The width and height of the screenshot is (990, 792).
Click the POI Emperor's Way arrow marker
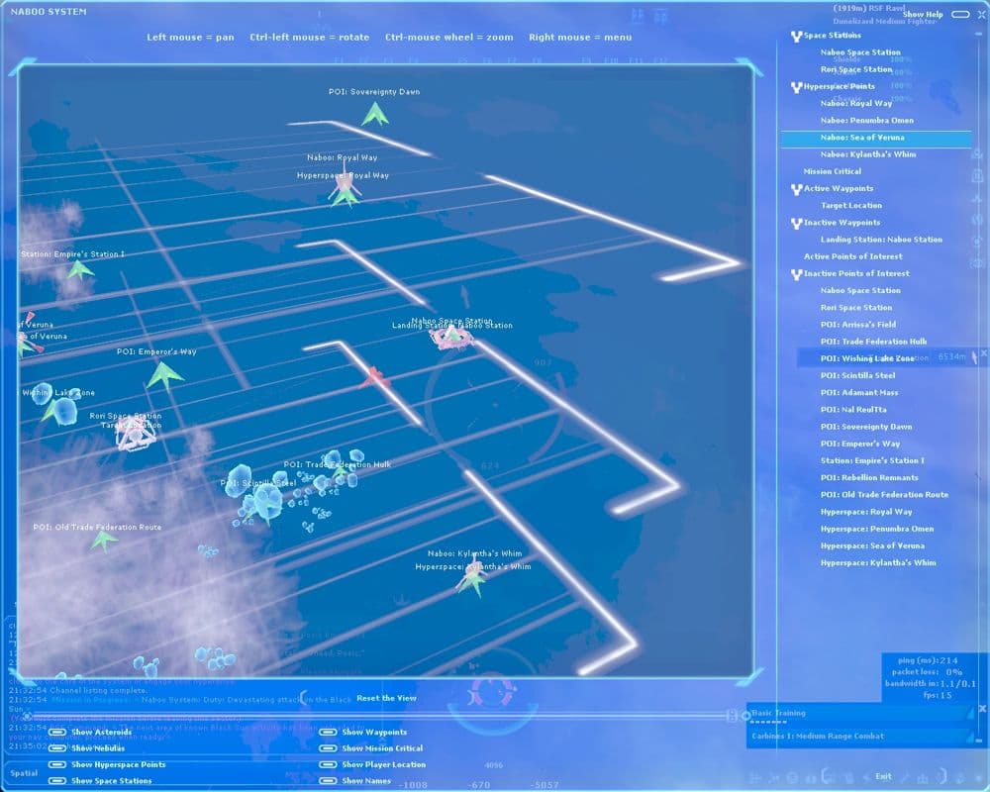(x=164, y=375)
